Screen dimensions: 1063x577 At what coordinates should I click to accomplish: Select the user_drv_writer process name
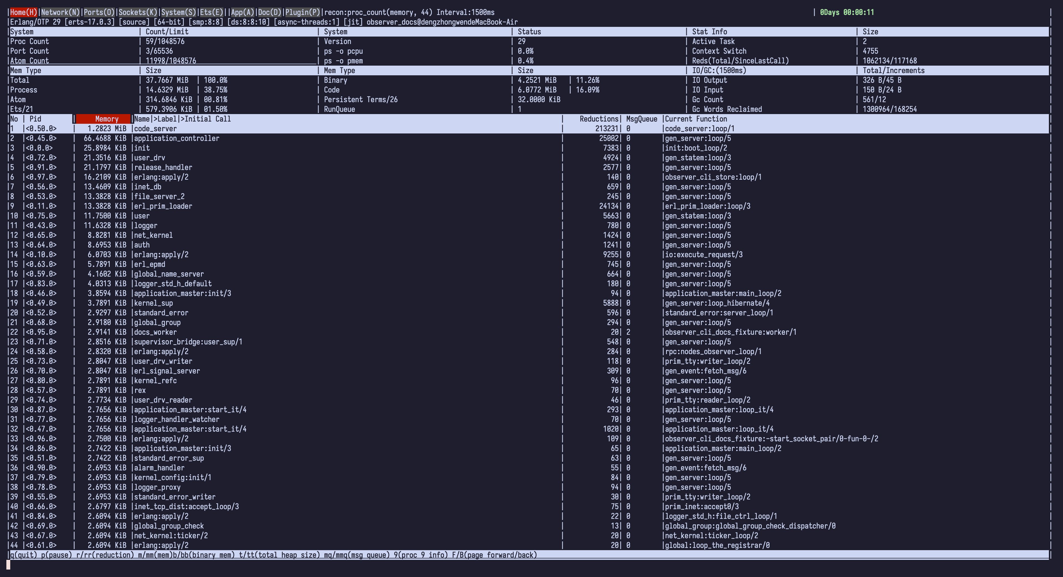[x=163, y=362]
